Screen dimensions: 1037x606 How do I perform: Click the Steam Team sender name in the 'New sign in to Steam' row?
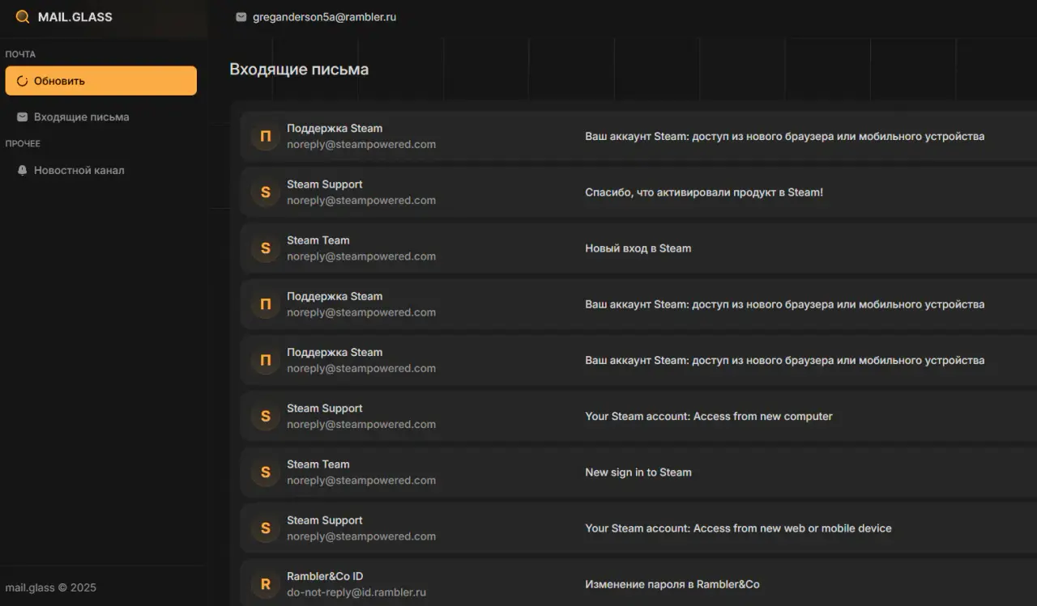pos(318,464)
